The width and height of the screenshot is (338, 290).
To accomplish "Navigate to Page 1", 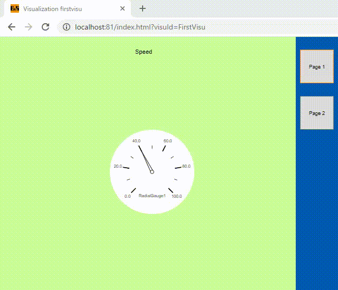I will pos(317,66).
